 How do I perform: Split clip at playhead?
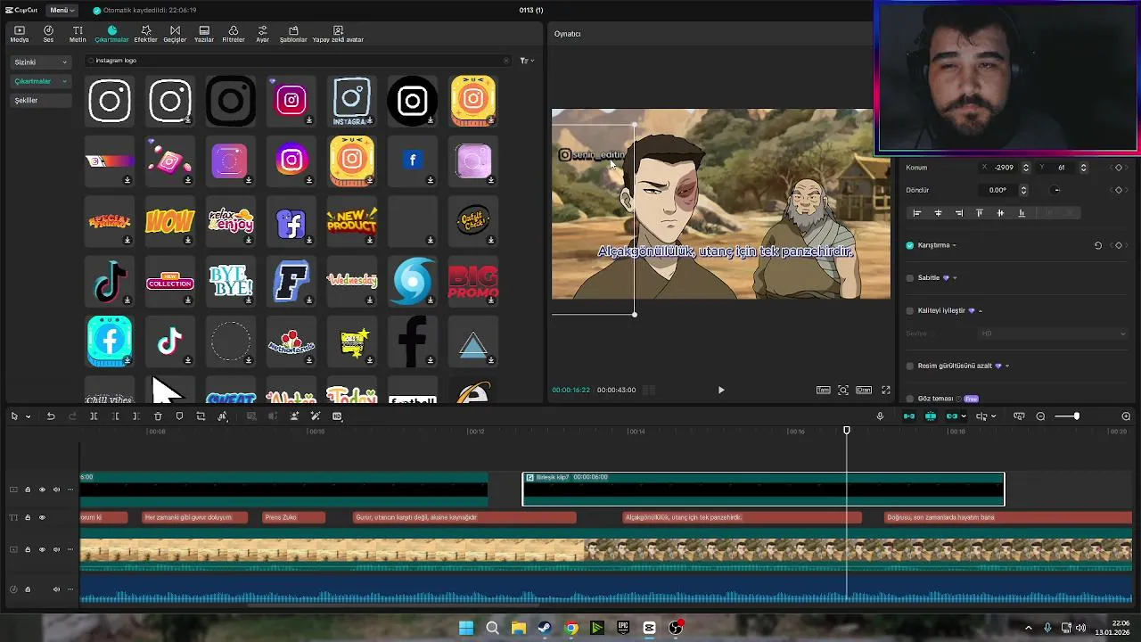(x=94, y=416)
